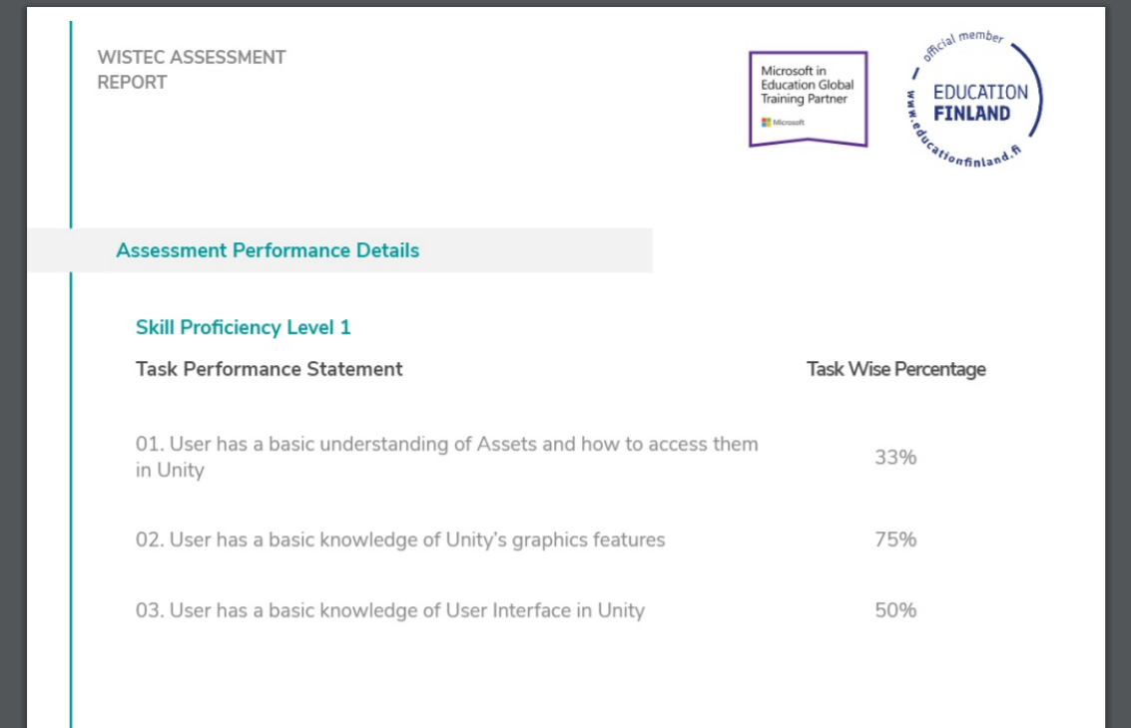Click the WISTEC ASSESSMENT REPORT header
1131x728 pixels.
[x=191, y=70]
